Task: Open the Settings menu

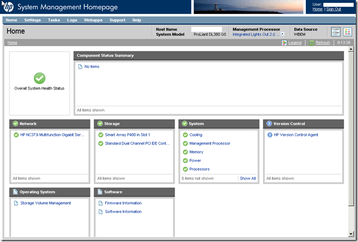Action: tap(32, 20)
